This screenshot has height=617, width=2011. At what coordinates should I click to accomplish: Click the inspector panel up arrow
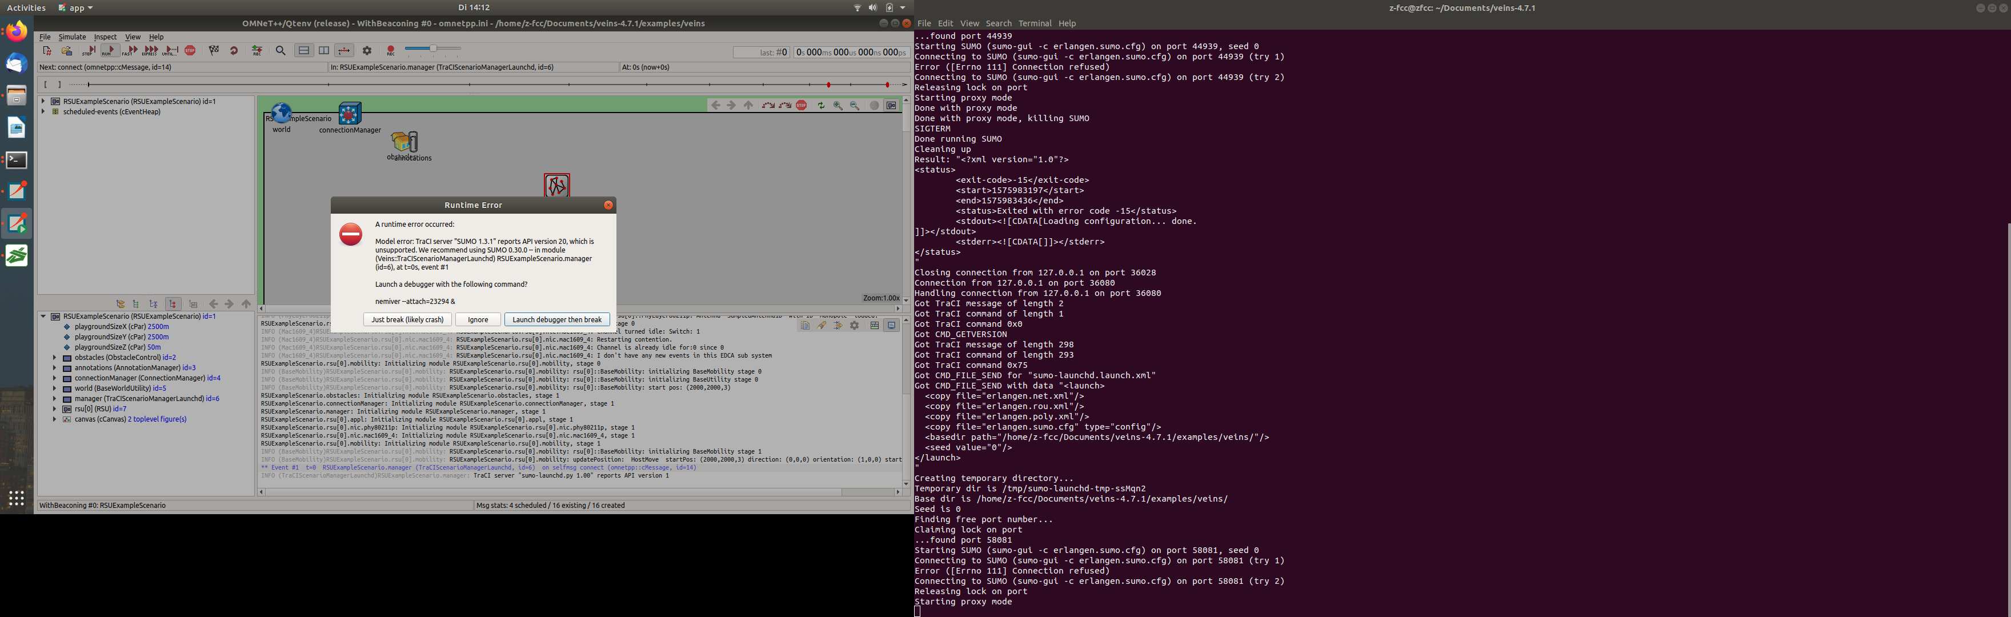247,304
